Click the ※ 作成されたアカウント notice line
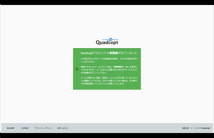This screenshot has width=214, height=138. 109,60
